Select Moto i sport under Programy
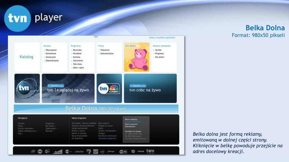Viewport: 289px width, 162px height. click(x=78, y=67)
